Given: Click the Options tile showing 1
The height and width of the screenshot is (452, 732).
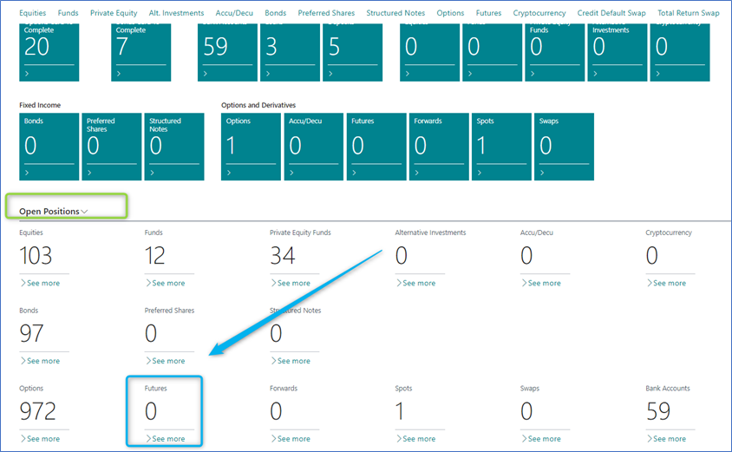Looking at the screenshot, I should coord(251,147).
